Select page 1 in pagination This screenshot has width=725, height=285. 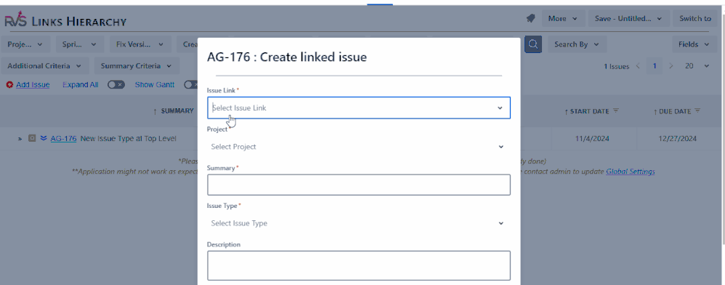click(x=655, y=66)
